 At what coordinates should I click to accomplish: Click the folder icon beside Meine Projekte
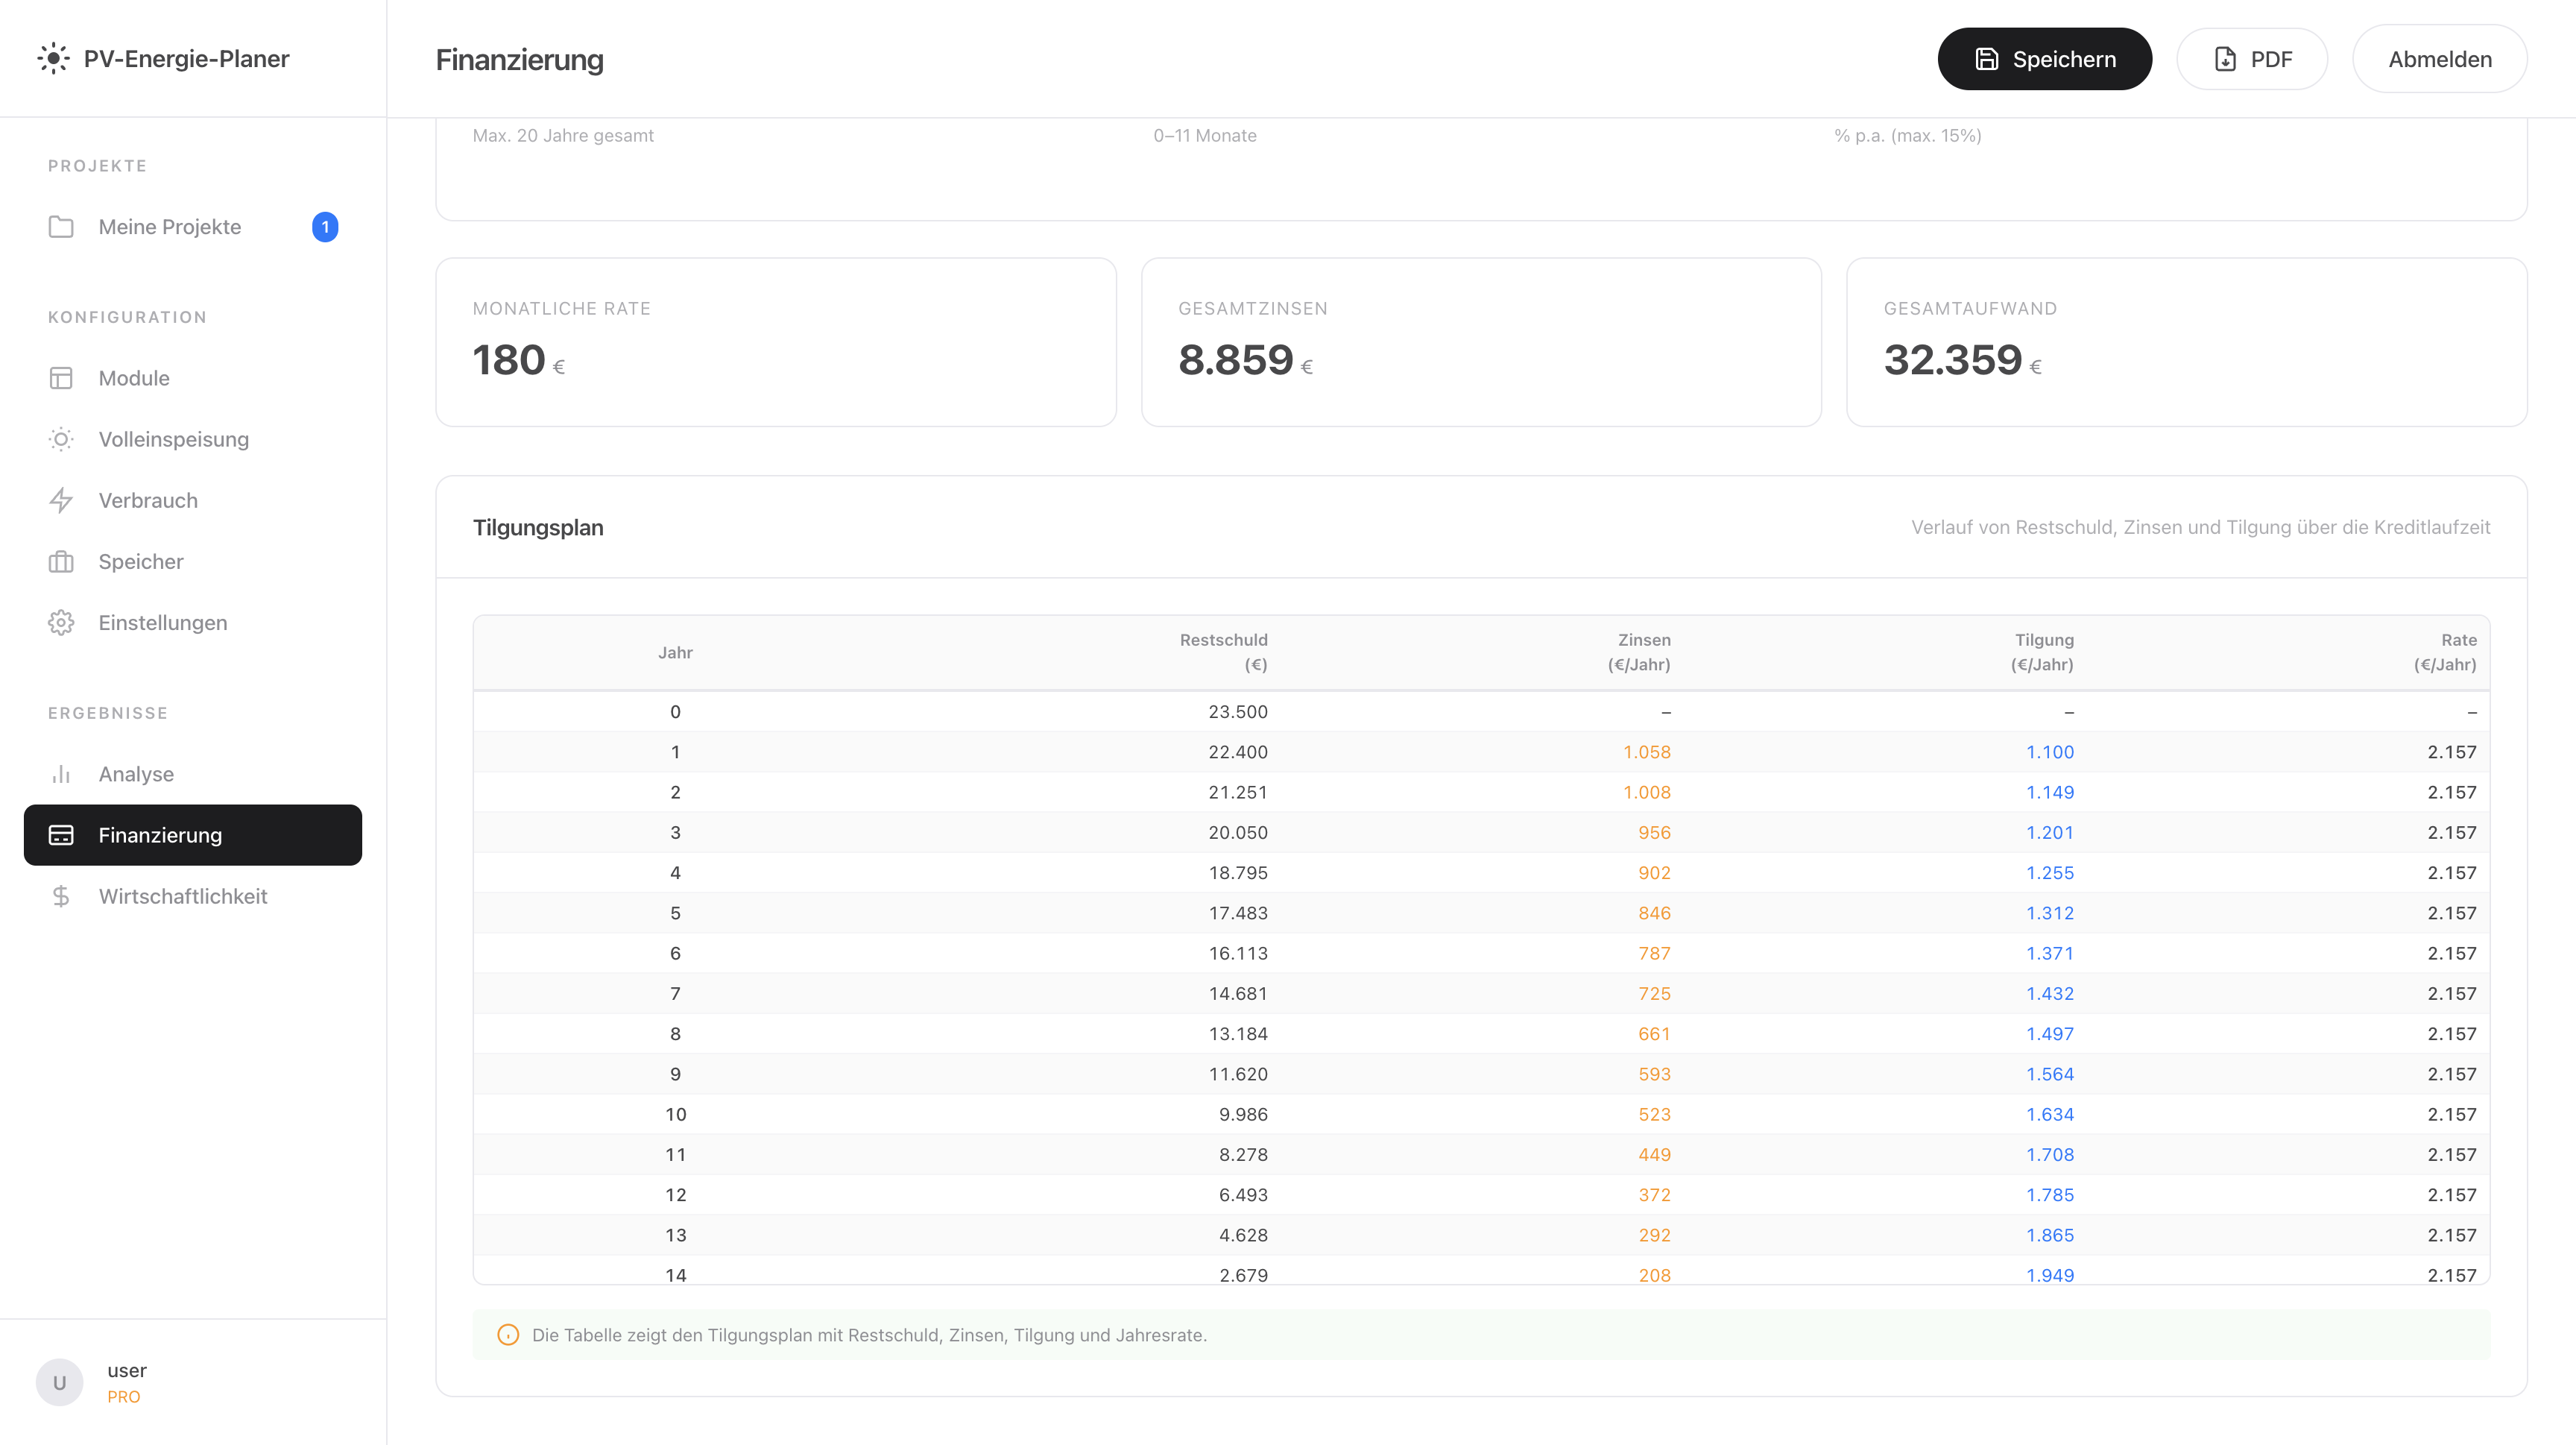(x=61, y=227)
